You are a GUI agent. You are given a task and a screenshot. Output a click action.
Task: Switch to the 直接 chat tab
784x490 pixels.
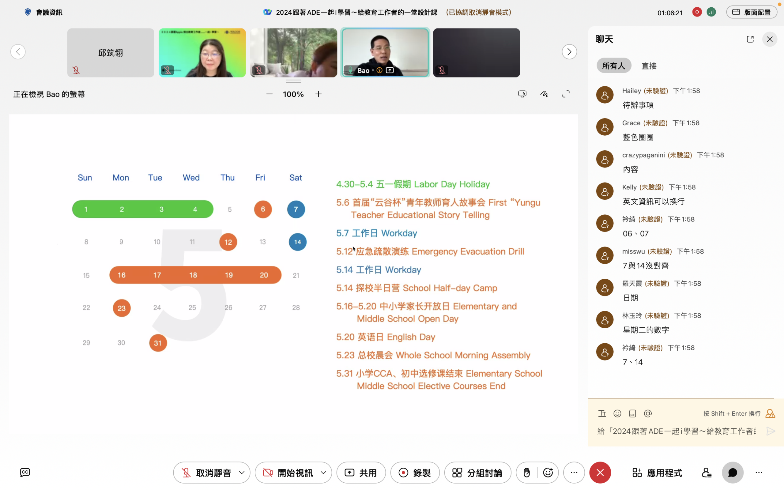coord(649,66)
